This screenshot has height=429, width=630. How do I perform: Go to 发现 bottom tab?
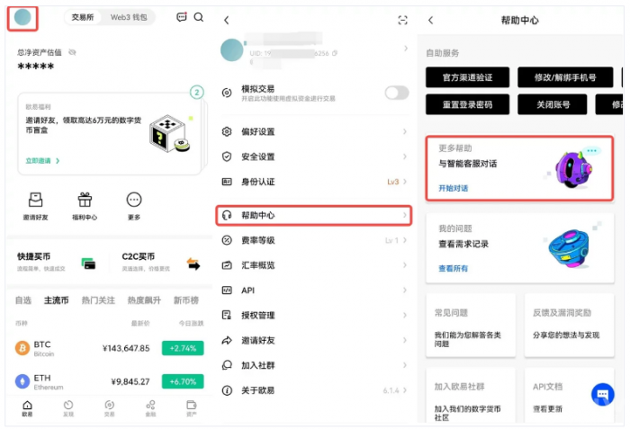click(68, 408)
